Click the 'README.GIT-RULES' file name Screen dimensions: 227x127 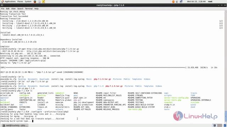pyautogui.click(x=82, y=109)
